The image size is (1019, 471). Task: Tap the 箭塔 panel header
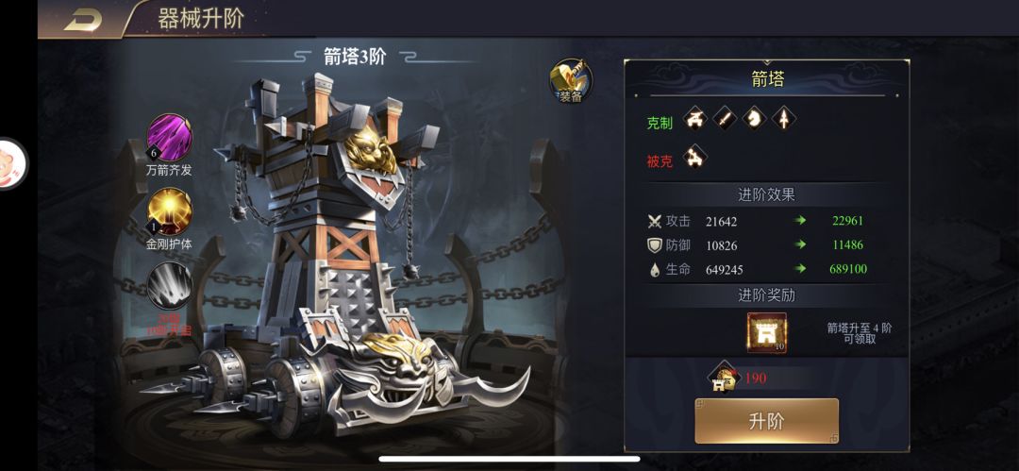[x=767, y=79]
